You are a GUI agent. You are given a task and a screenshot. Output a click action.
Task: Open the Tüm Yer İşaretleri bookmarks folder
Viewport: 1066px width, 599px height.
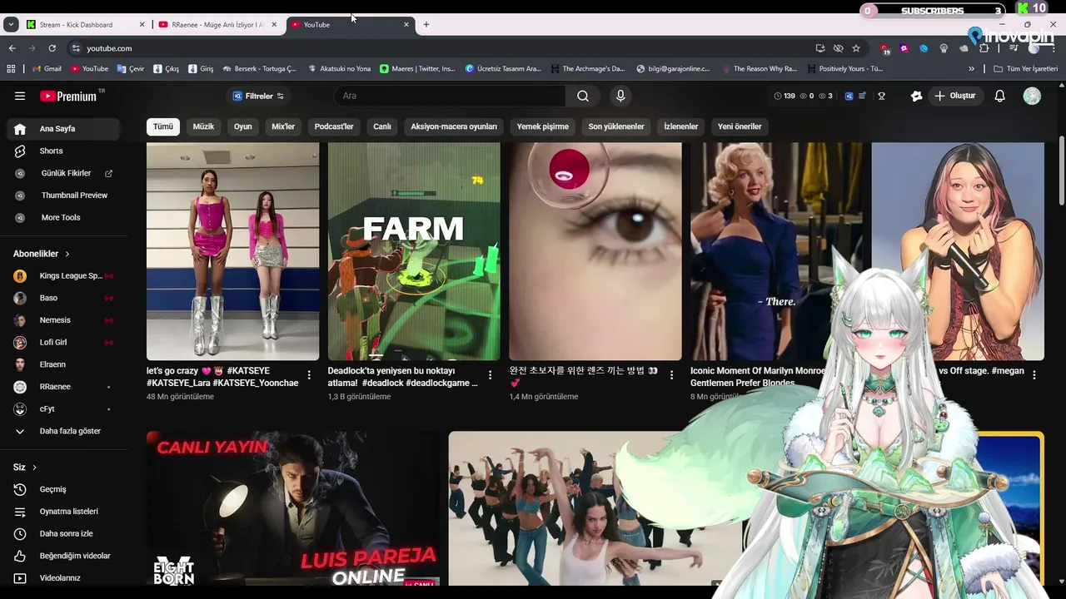coord(1025,69)
